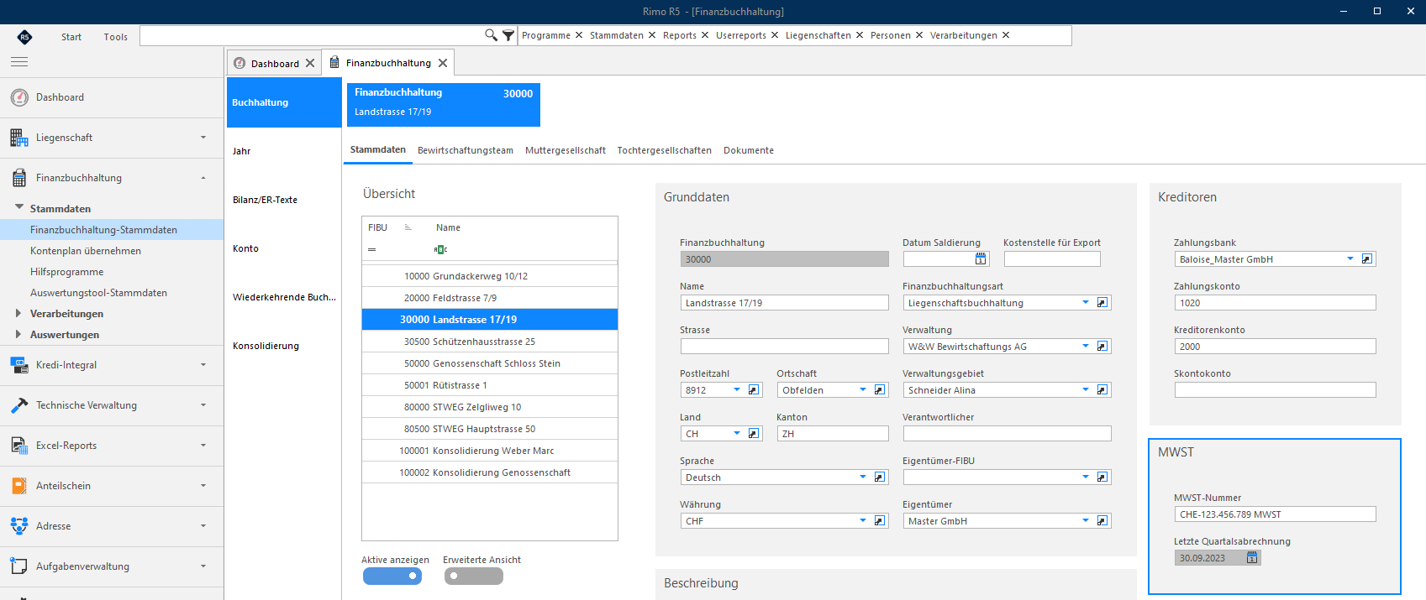The height and width of the screenshot is (600, 1426).
Task: Remove the Liegenschaften filter tag
Action: click(860, 35)
